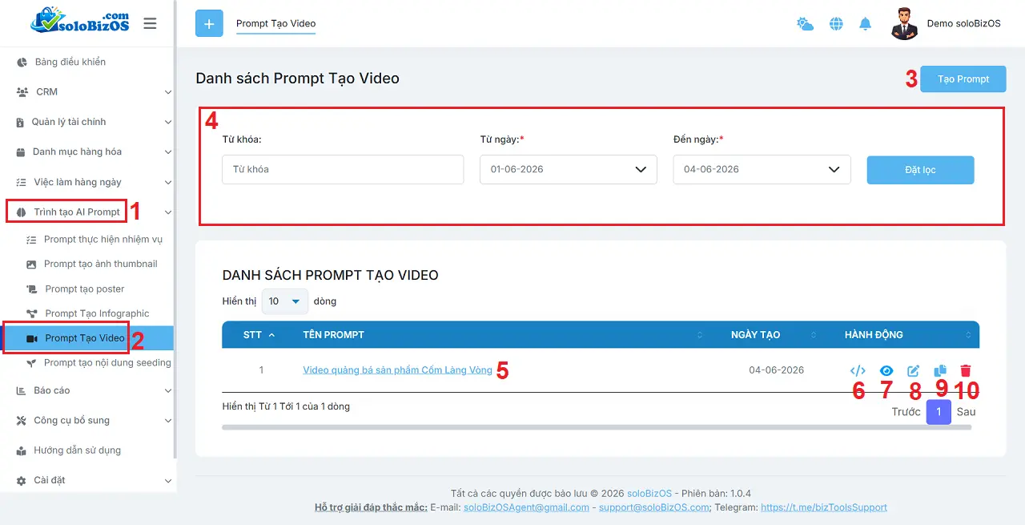Open the globe language icon
Image resolution: width=1025 pixels, height=525 pixels.
point(836,24)
